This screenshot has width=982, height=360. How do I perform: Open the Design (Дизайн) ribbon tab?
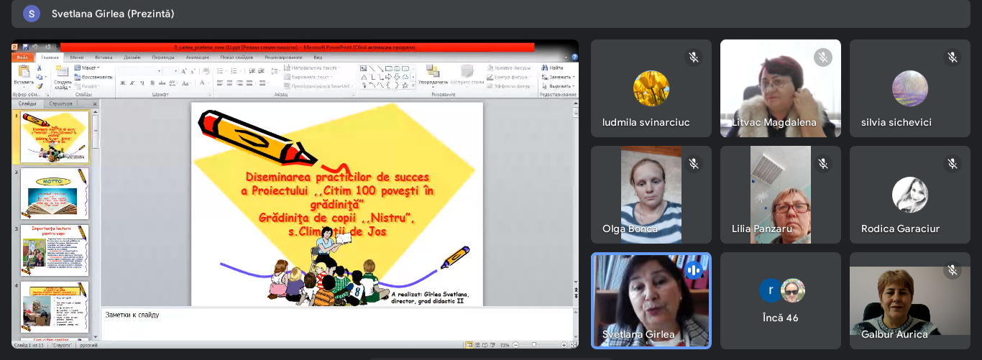(x=132, y=57)
